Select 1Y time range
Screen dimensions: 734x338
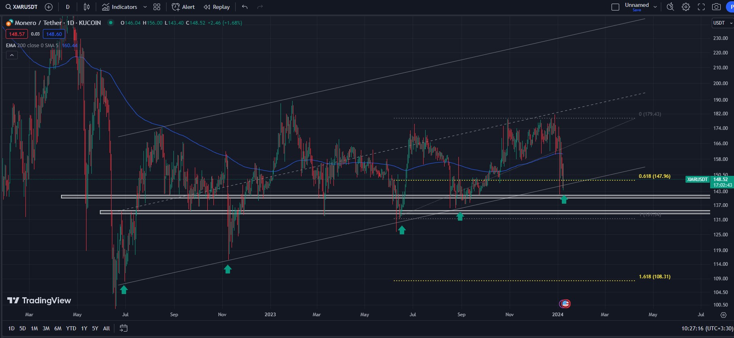[84, 328]
